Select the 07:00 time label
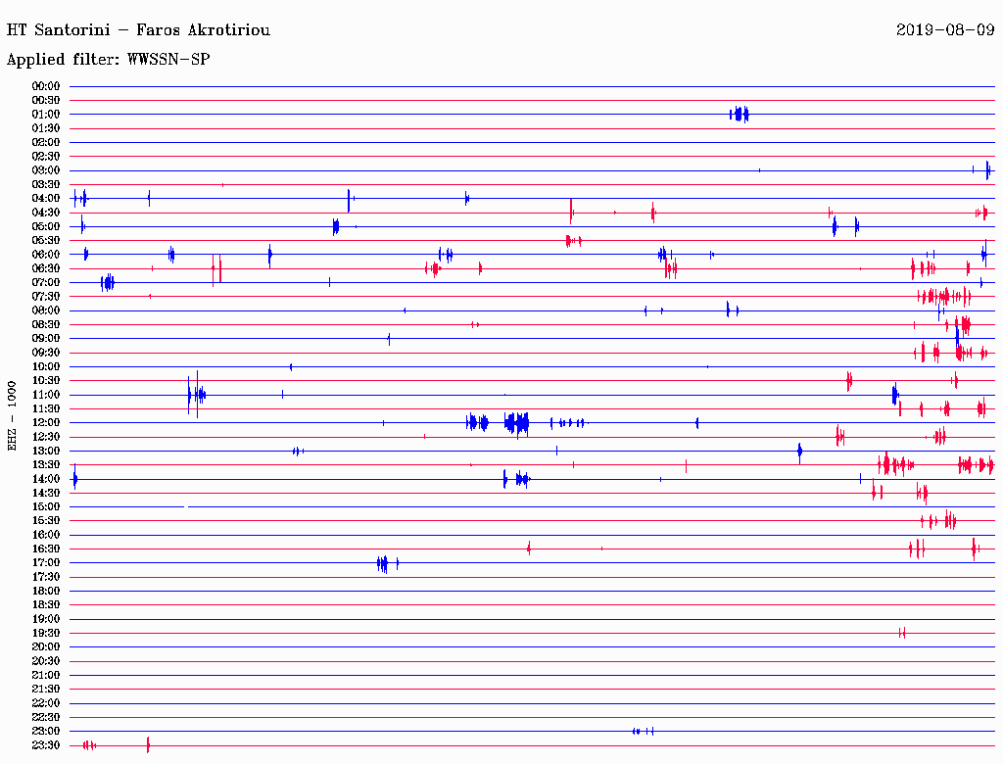This screenshot has height=764, width=1003. tap(46, 283)
